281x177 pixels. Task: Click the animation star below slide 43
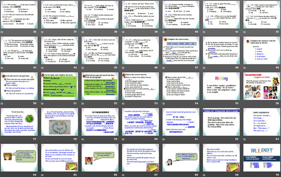(2, 68)
